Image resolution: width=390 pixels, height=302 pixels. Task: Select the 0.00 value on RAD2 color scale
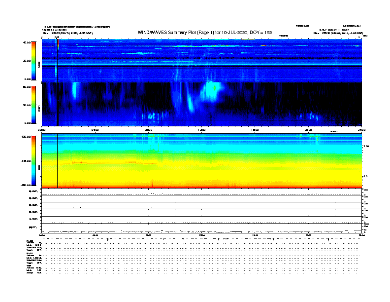pyautogui.click(x=28, y=79)
